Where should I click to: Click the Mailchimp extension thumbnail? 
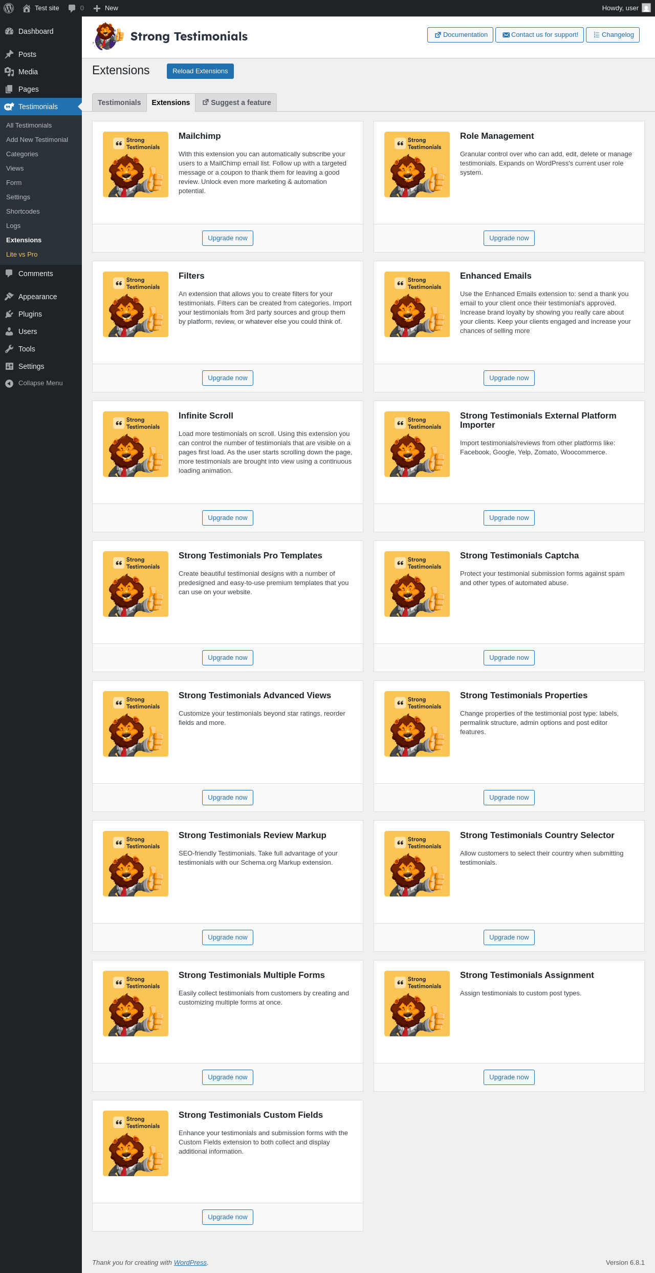tap(136, 164)
